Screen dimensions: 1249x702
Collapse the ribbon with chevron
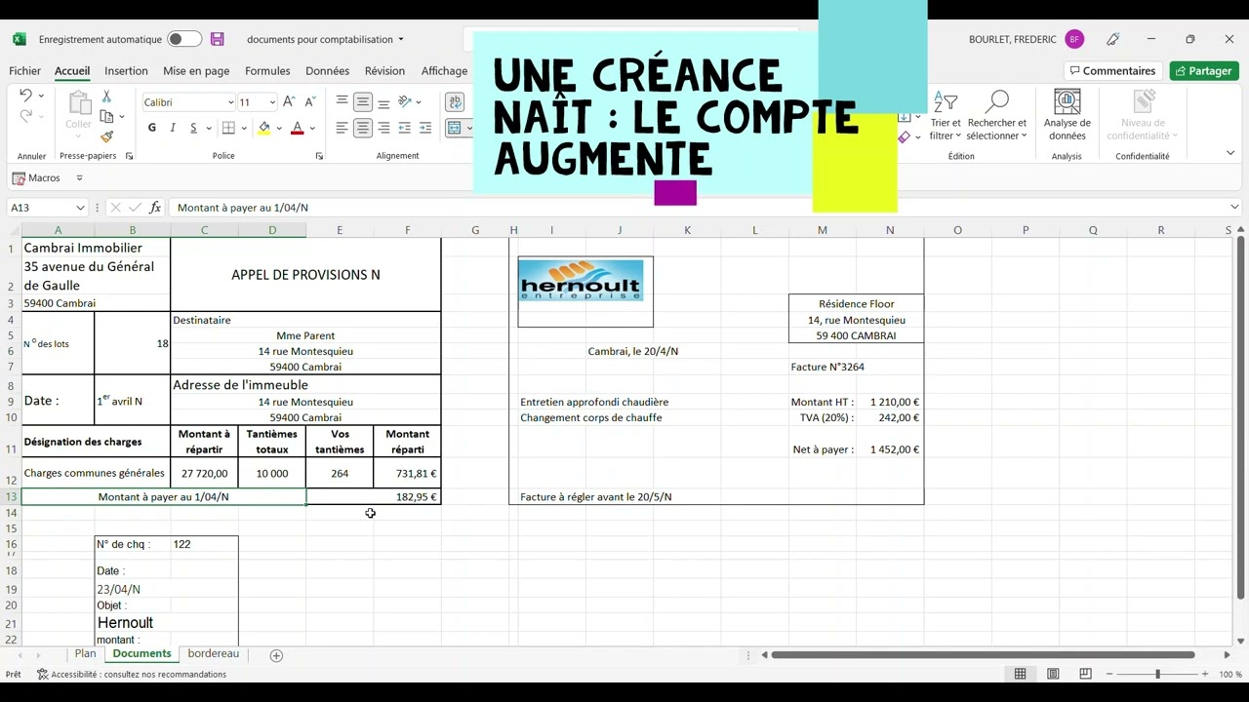pyautogui.click(x=1230, y=153)
